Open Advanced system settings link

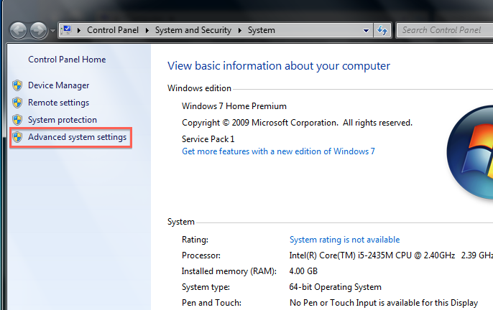point(77,137)
